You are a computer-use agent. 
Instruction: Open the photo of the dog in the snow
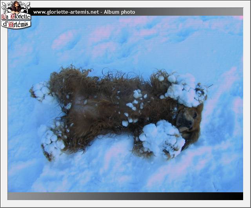125,104
